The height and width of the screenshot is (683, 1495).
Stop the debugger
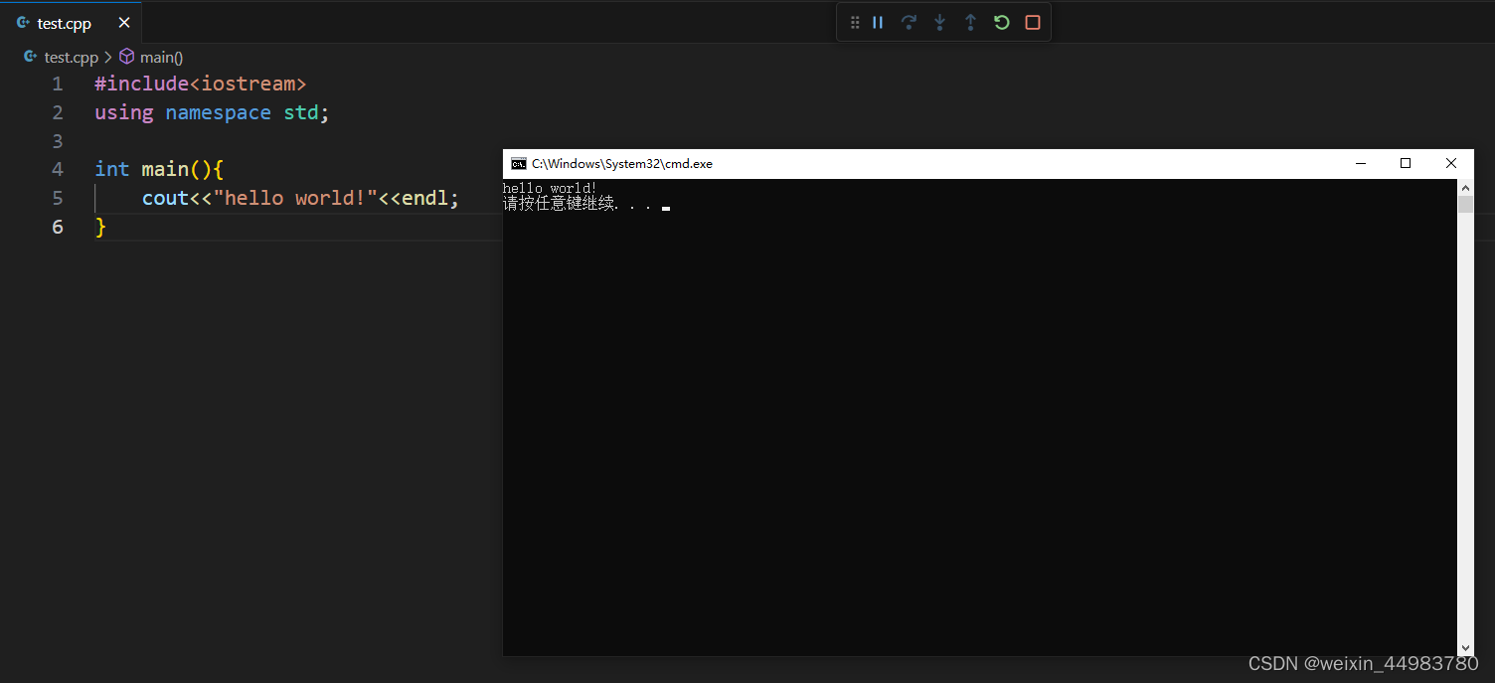(1032, 22)
